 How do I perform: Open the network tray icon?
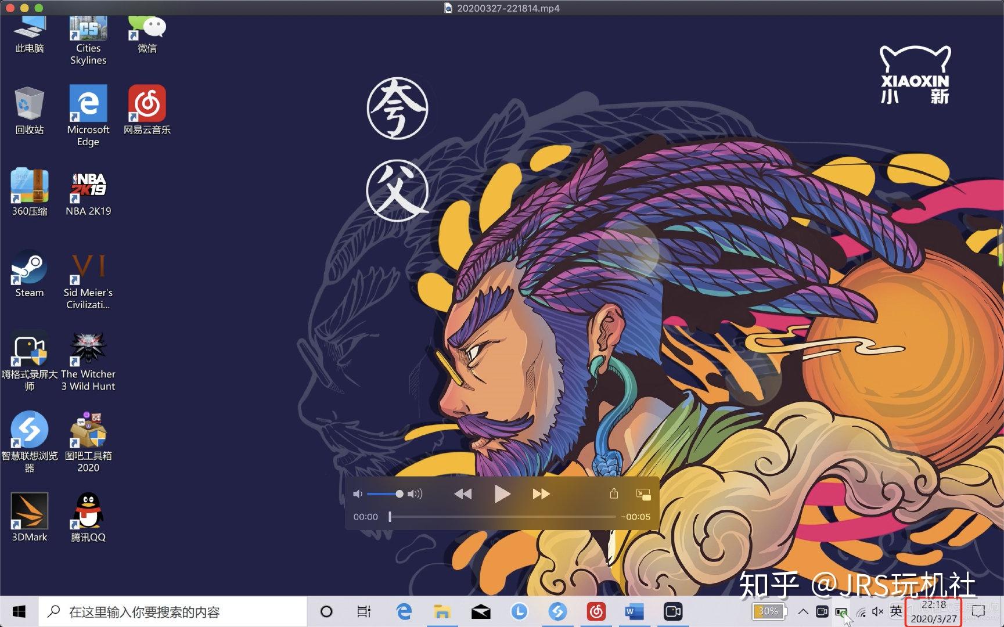(861, 612)
